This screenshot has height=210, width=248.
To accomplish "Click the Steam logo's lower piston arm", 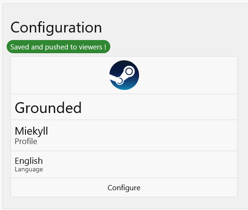I will click(x=116, y=79).
